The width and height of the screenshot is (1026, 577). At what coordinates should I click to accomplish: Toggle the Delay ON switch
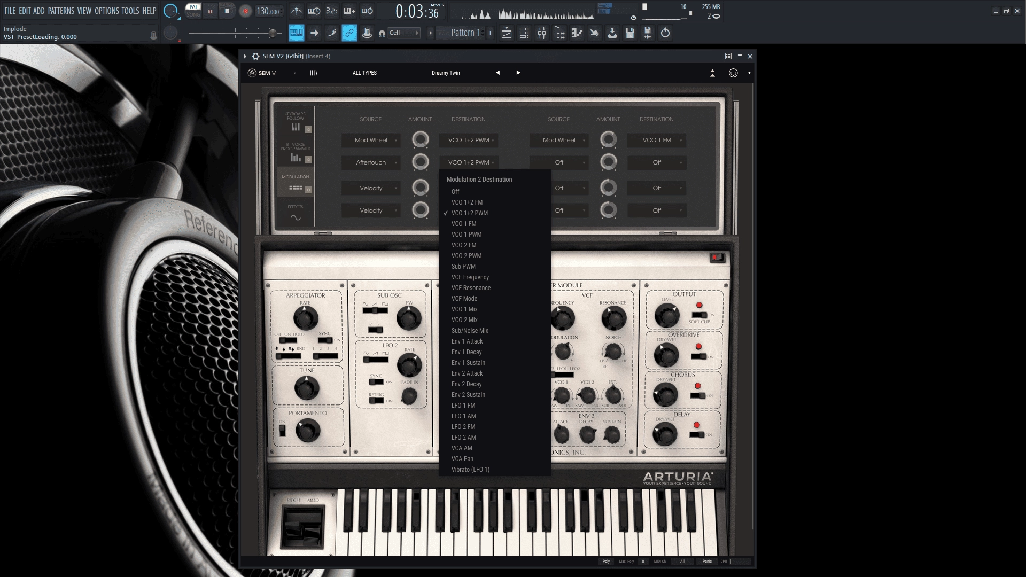coord(697,434)
